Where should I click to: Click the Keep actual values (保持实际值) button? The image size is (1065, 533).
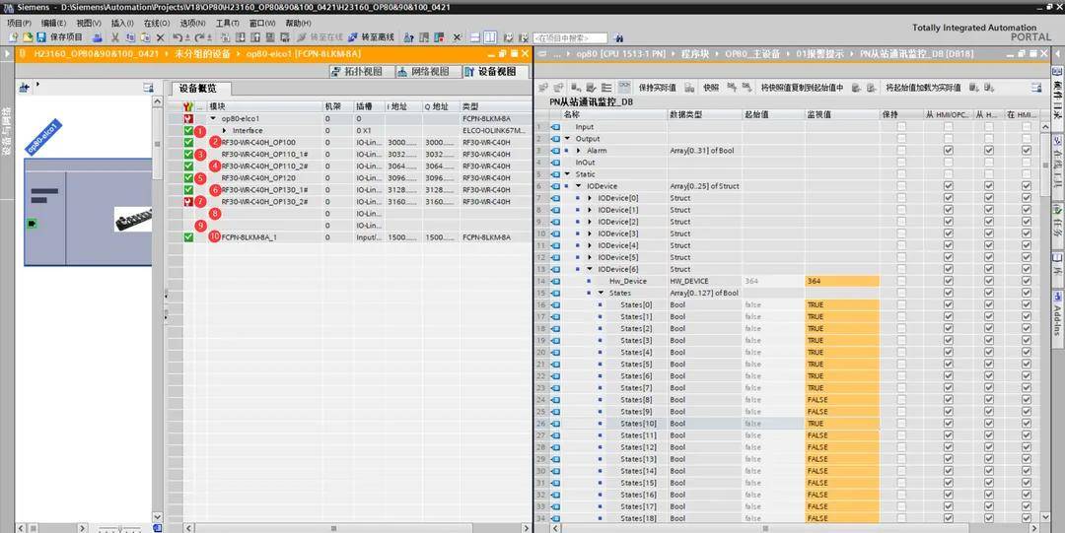click(657, 88)
